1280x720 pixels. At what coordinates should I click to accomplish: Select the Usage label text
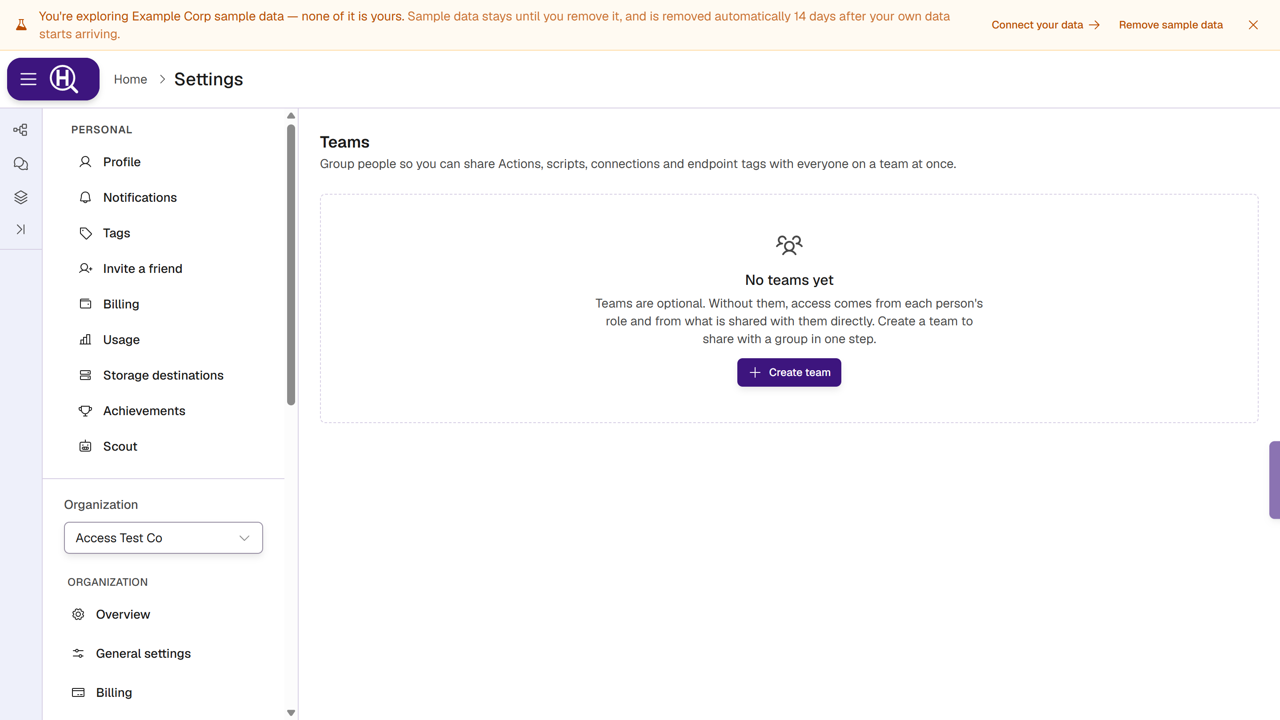(121, 340)
